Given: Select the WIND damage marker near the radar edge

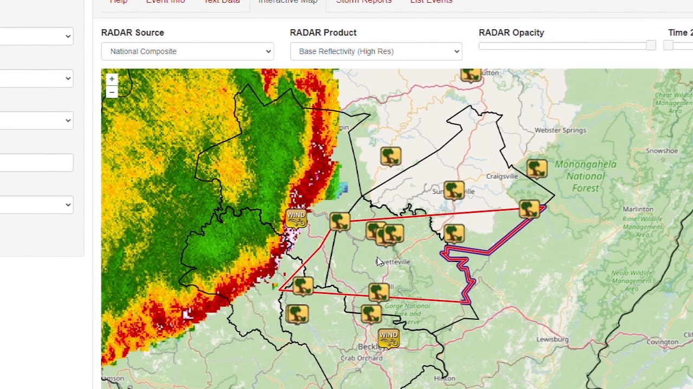Looking at the screenshot, I should coord(296,218).
